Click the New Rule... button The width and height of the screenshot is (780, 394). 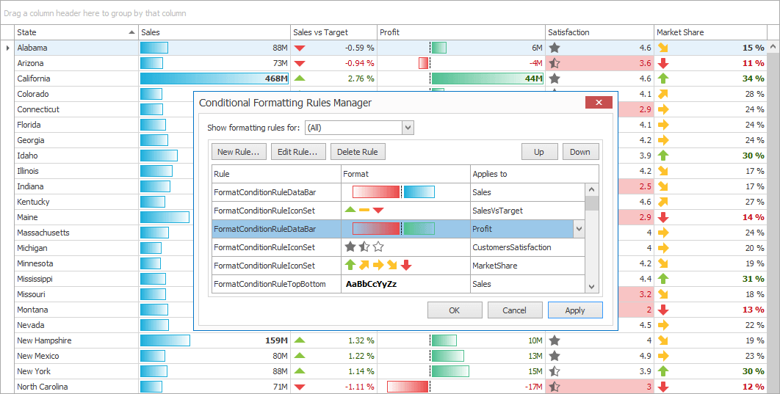[x=237, y=152]
